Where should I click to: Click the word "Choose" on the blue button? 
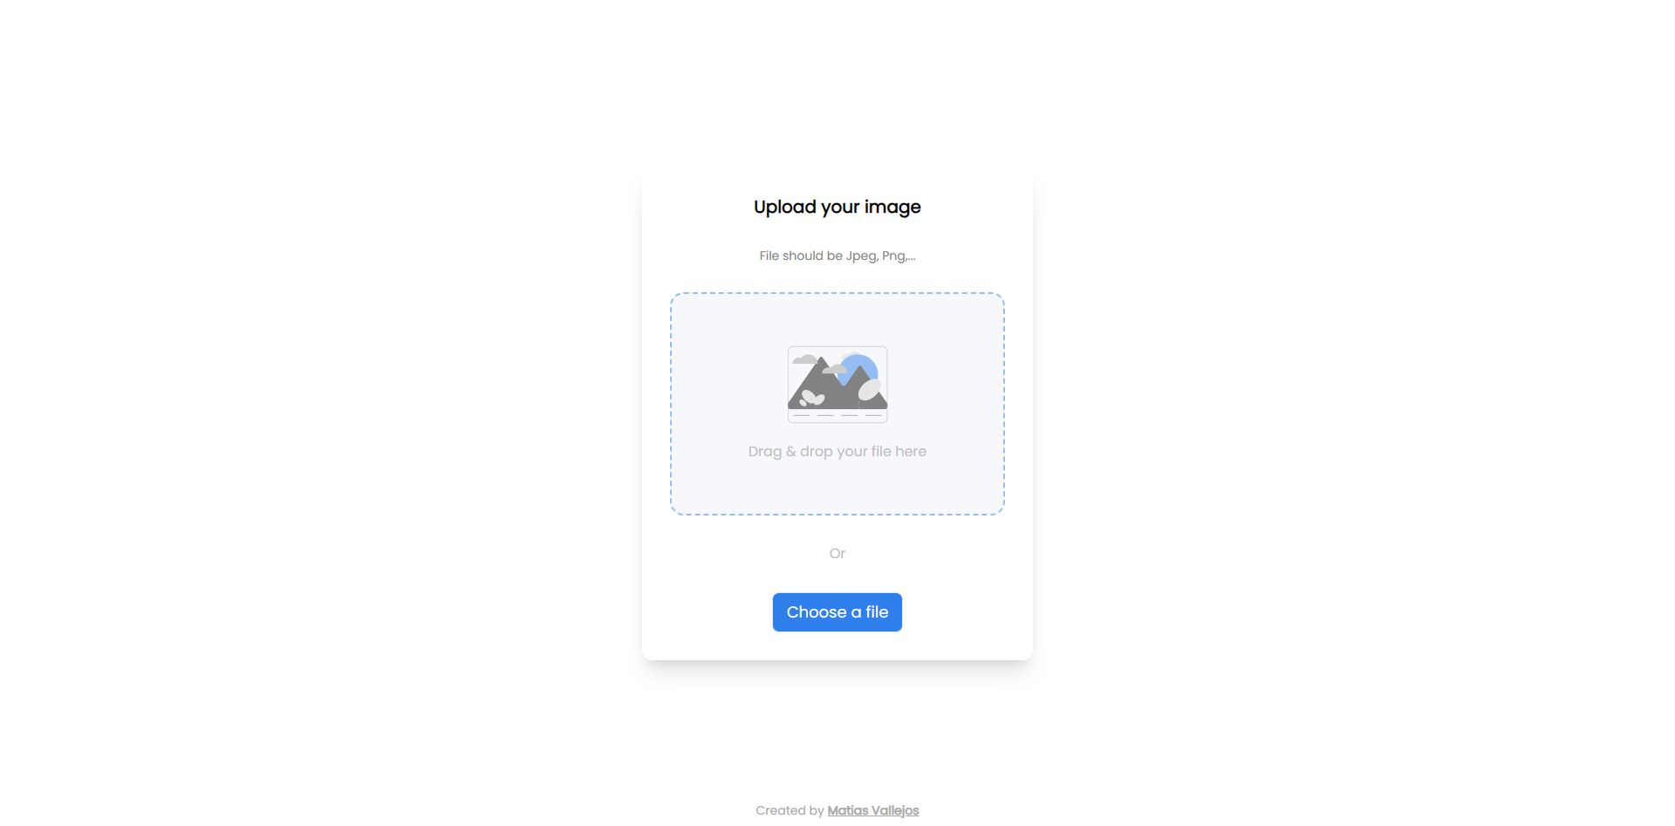point(817,612)
